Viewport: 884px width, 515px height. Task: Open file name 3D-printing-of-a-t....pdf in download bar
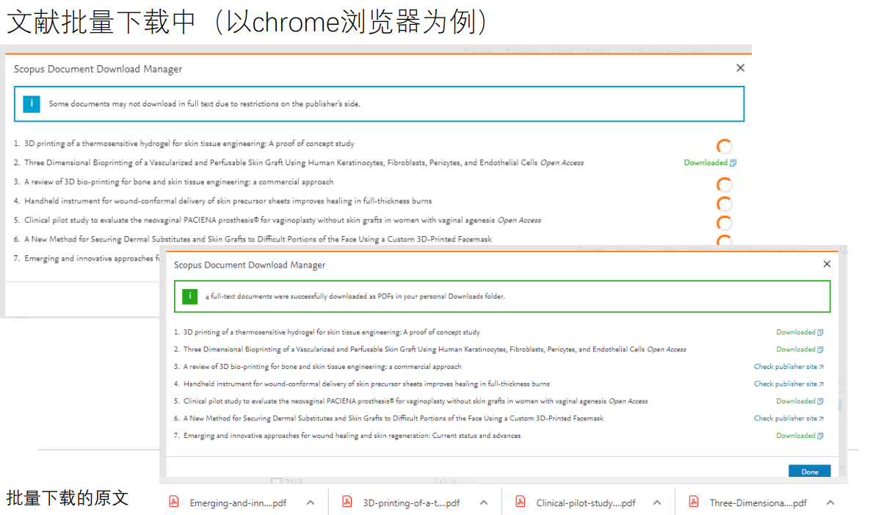coord(411,503)
